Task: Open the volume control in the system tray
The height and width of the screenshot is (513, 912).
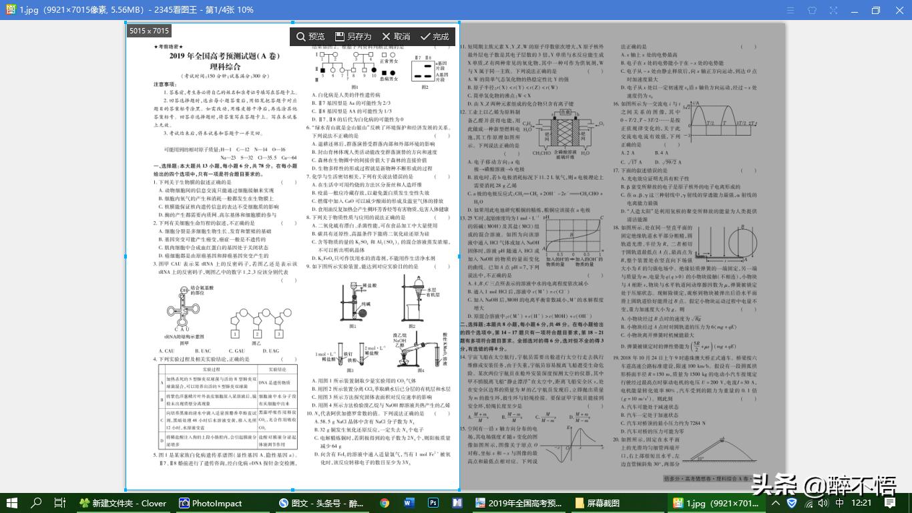Action: 823,504
